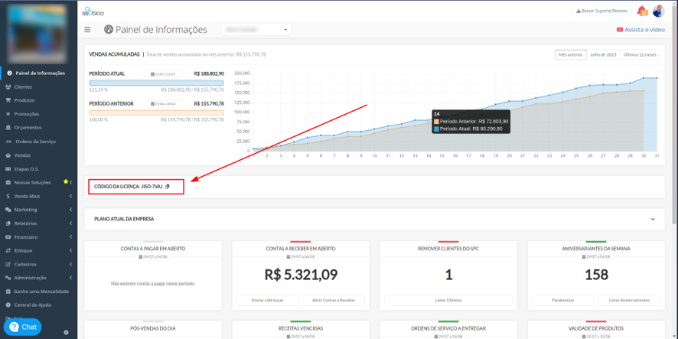
Task: Click the ssOtica logo
Action: (93, 11)
